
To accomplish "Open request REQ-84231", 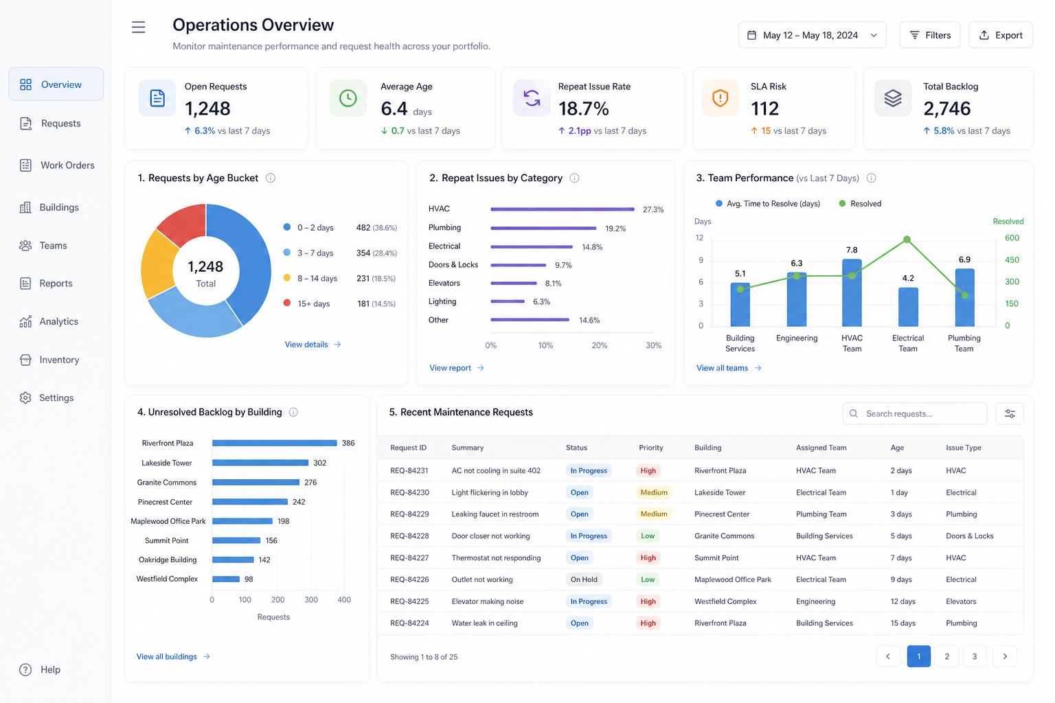I will 409,470.
